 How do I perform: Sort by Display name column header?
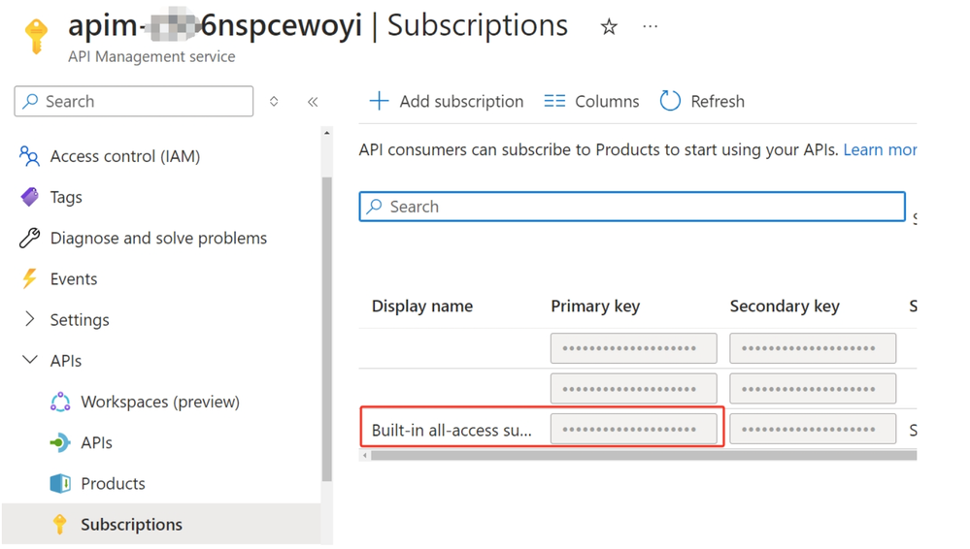tap(422, 307)
